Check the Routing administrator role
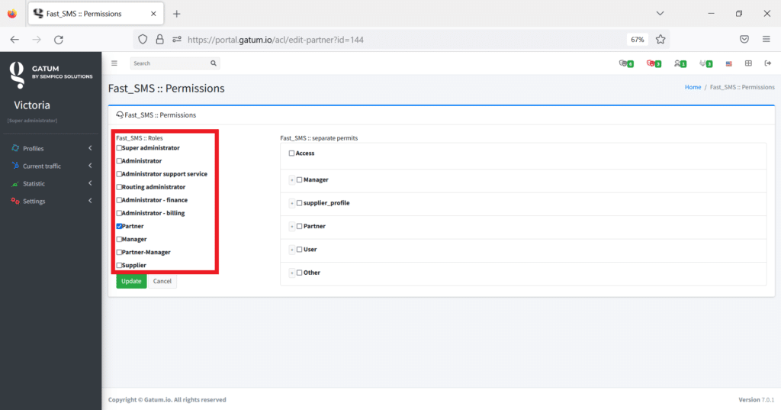Viewport: 781px width, 410px height. point(119,187)
